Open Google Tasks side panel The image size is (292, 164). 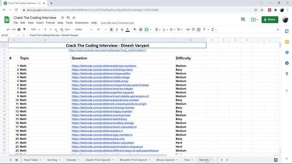click(287, 53)
